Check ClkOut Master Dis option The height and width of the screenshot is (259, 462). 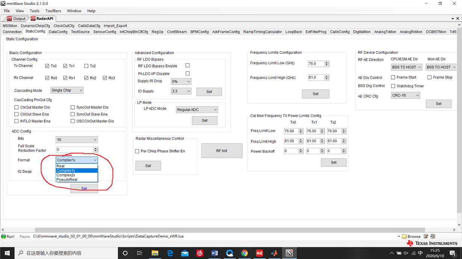(x=16, y=107)
